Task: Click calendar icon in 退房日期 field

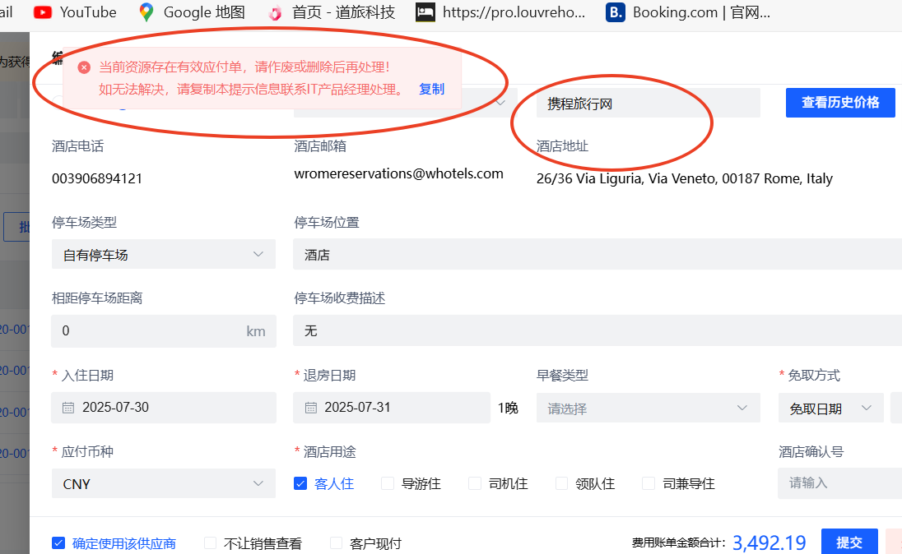Action: point(311,408)
